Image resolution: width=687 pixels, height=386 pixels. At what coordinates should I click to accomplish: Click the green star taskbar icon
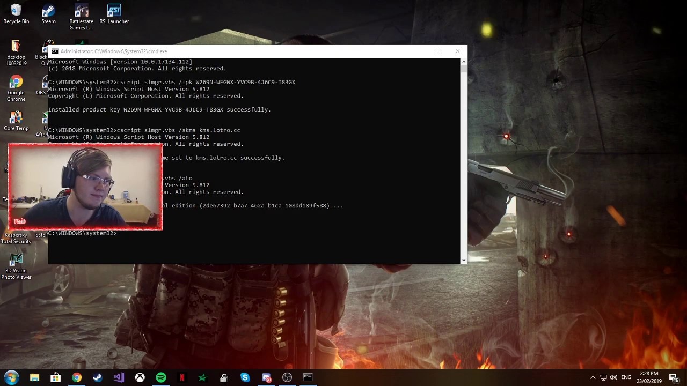(x=202, y=378)
